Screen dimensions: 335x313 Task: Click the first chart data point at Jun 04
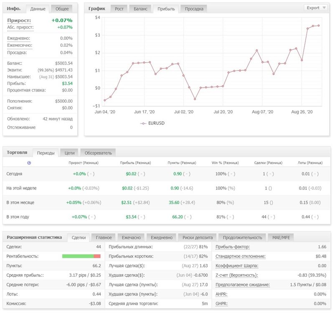point(105,100)
